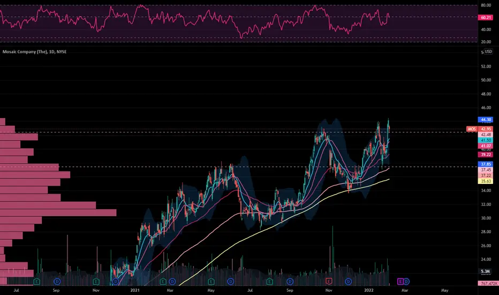
Task: Click the dividend marker of June 2021
Action: pyautogui.click(x=231, y=282)
